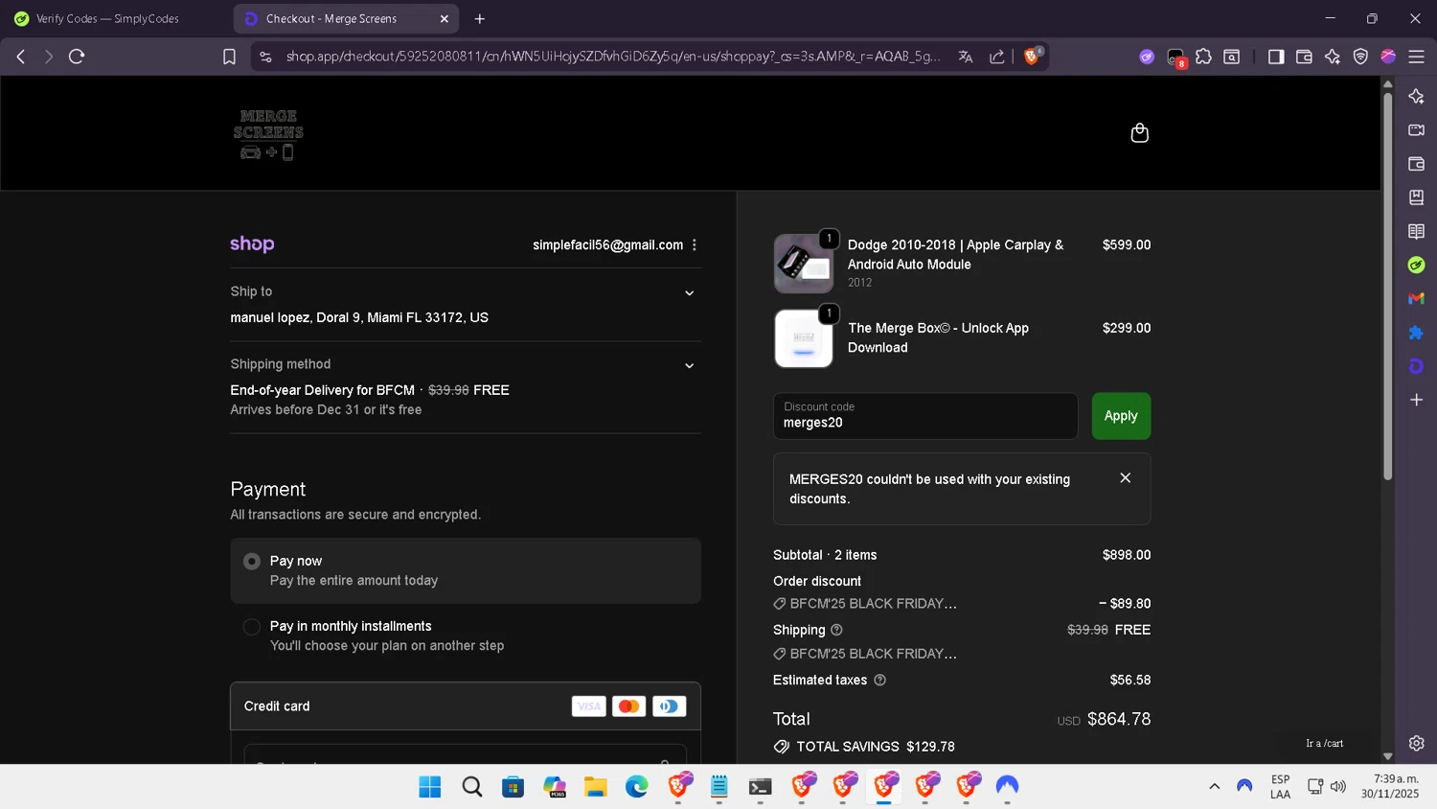Open account options menu beside email
Image resolution: width=1437 pixels, height=809 pixels.
point(695,245)
